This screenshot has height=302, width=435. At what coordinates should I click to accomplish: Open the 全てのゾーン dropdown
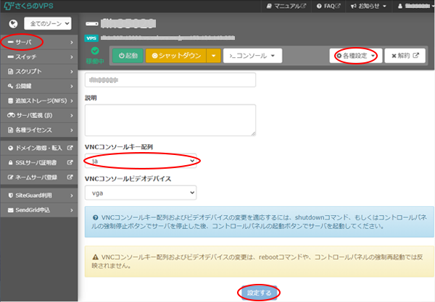point(48,24)
